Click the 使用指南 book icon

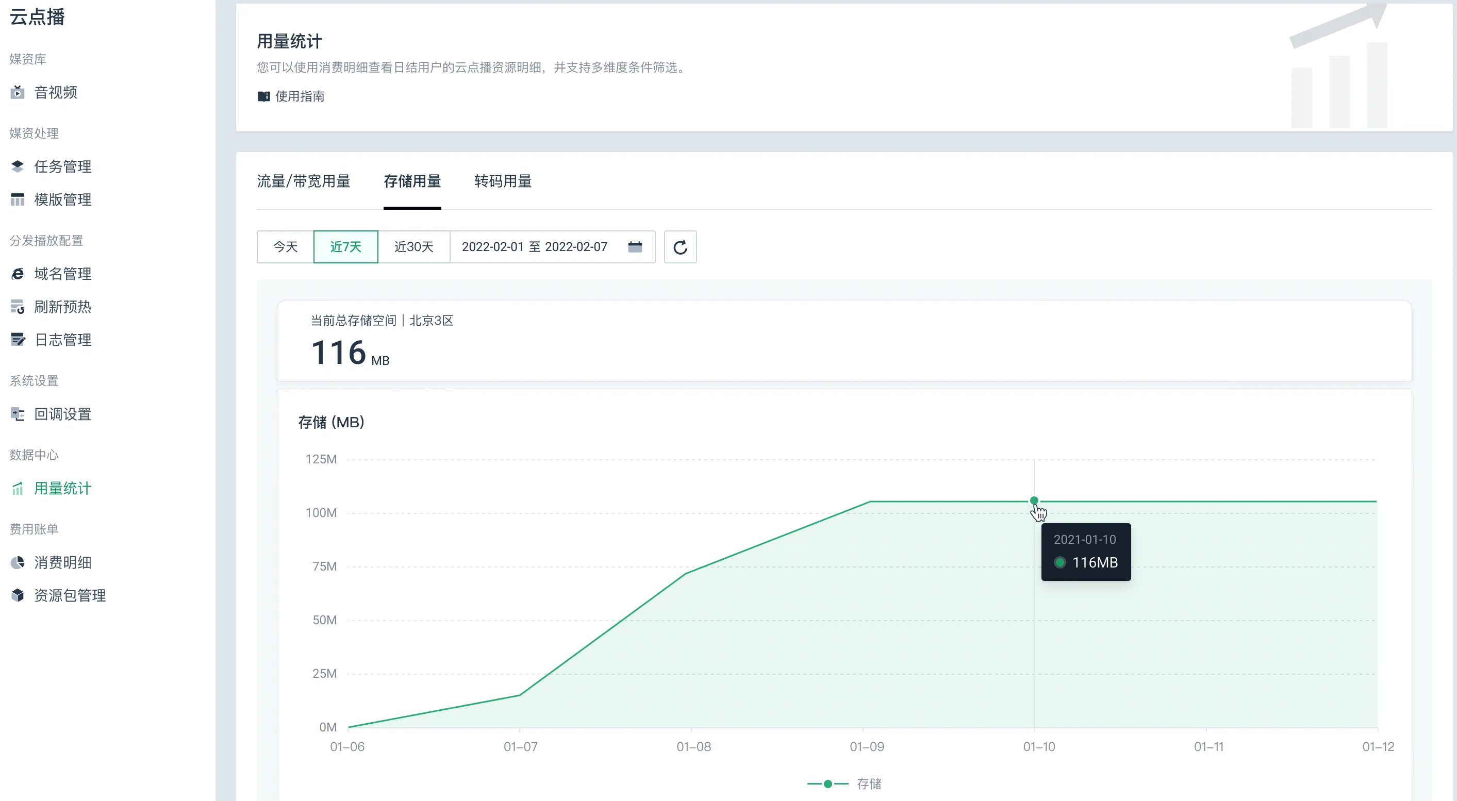263,96
